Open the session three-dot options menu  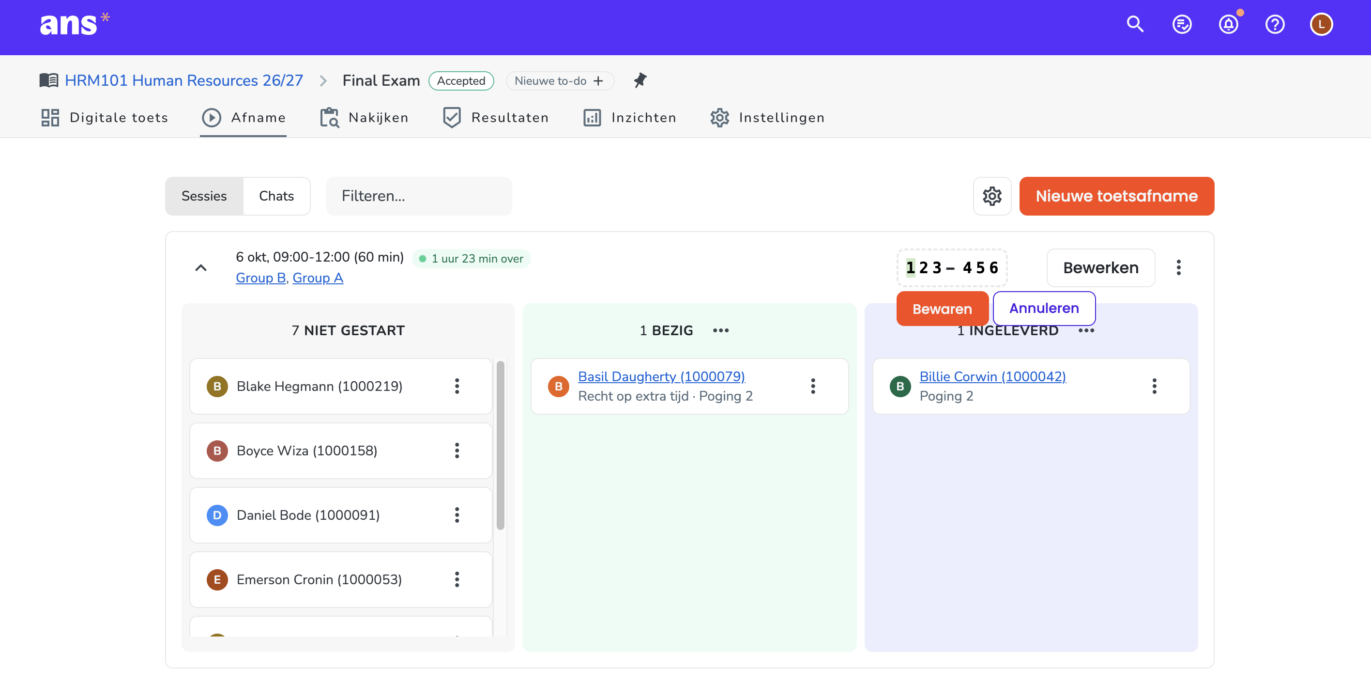(x=1178, y=267)
